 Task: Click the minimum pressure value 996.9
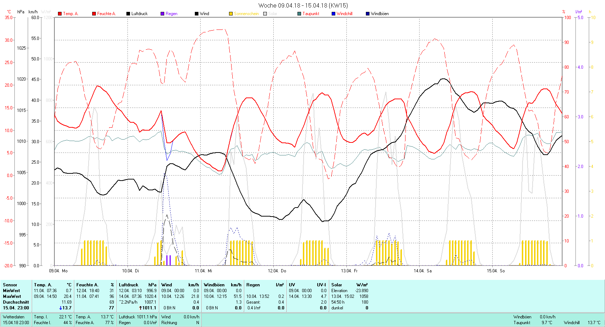click(x=152, y=290)
